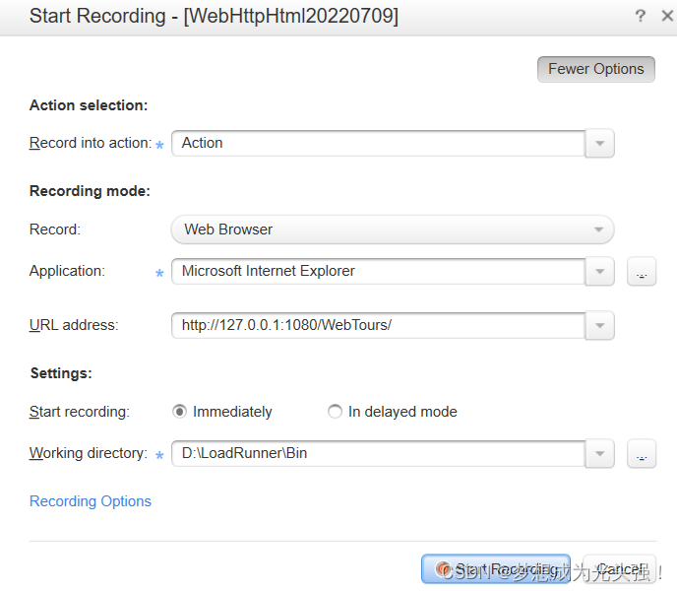677x591 pixels.
Task: Click the Start Recording button label
Action: tap(508, 569)
